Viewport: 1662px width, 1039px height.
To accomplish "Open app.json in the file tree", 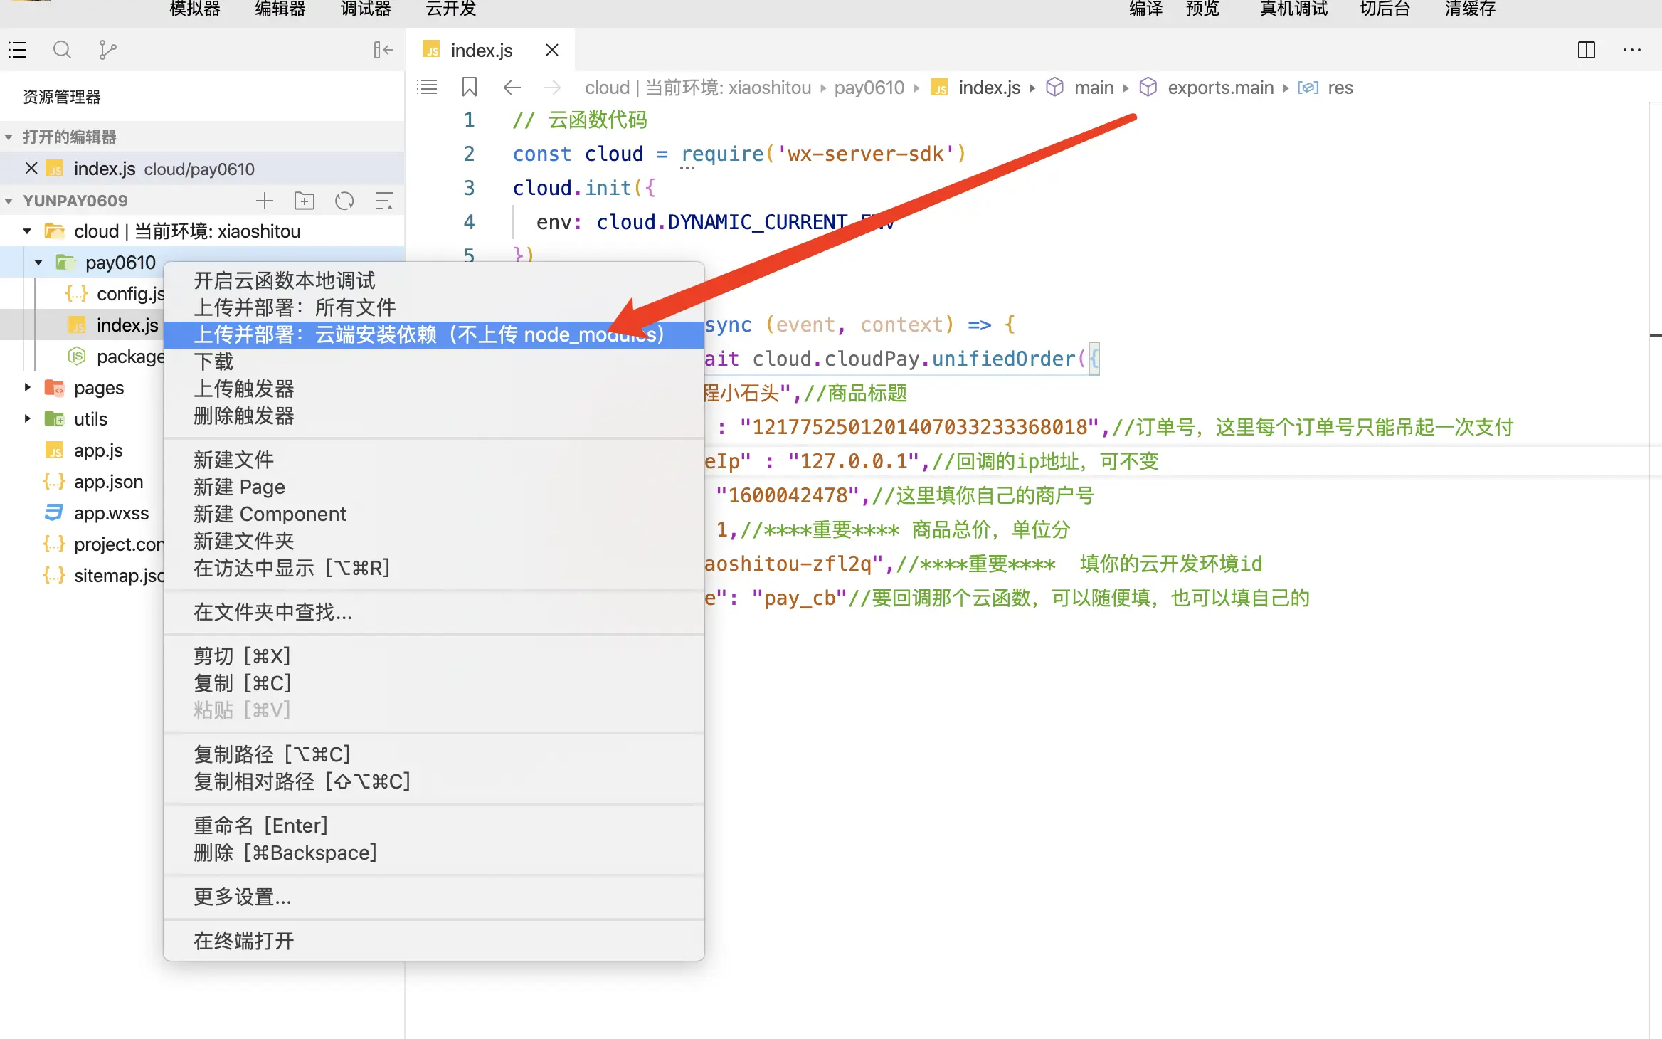I will [108, 482].
